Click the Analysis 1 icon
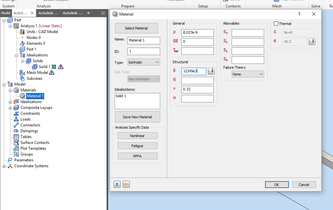This screenshot has height=210, width=333. [16, 26]
